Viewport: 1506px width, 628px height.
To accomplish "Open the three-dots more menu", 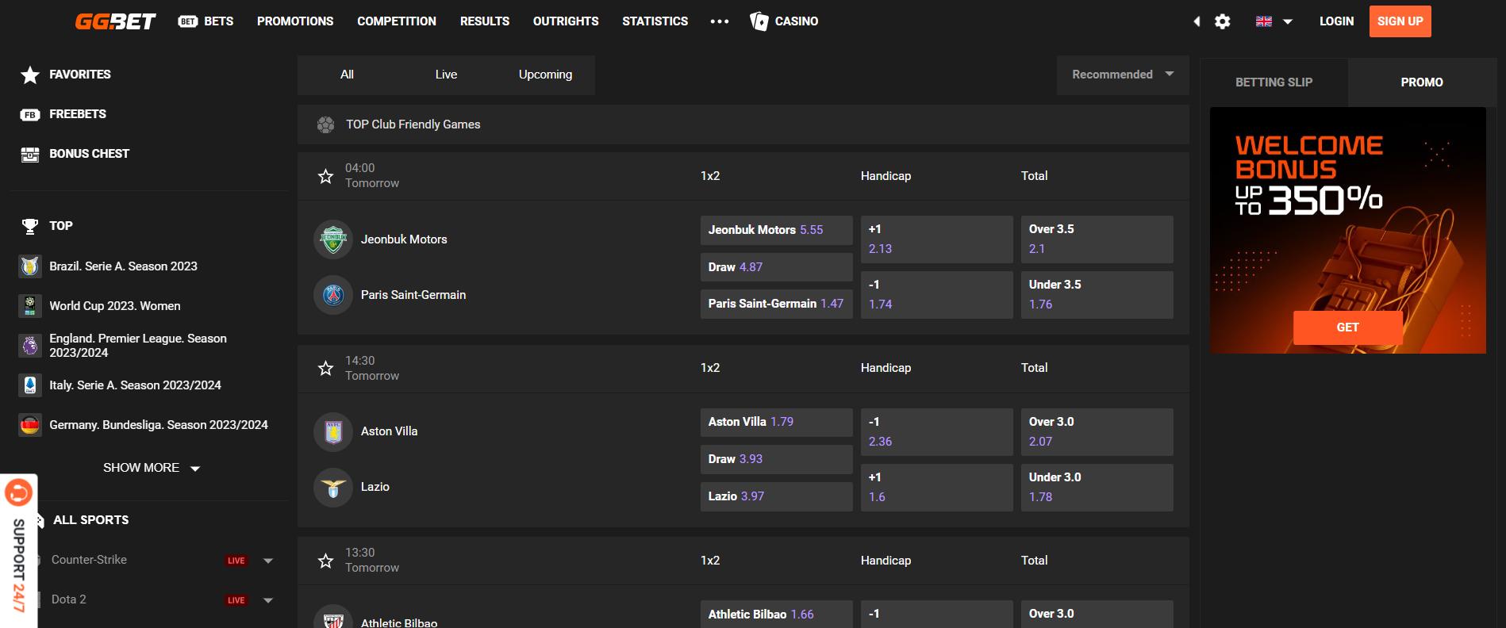I will coord(720,21).
